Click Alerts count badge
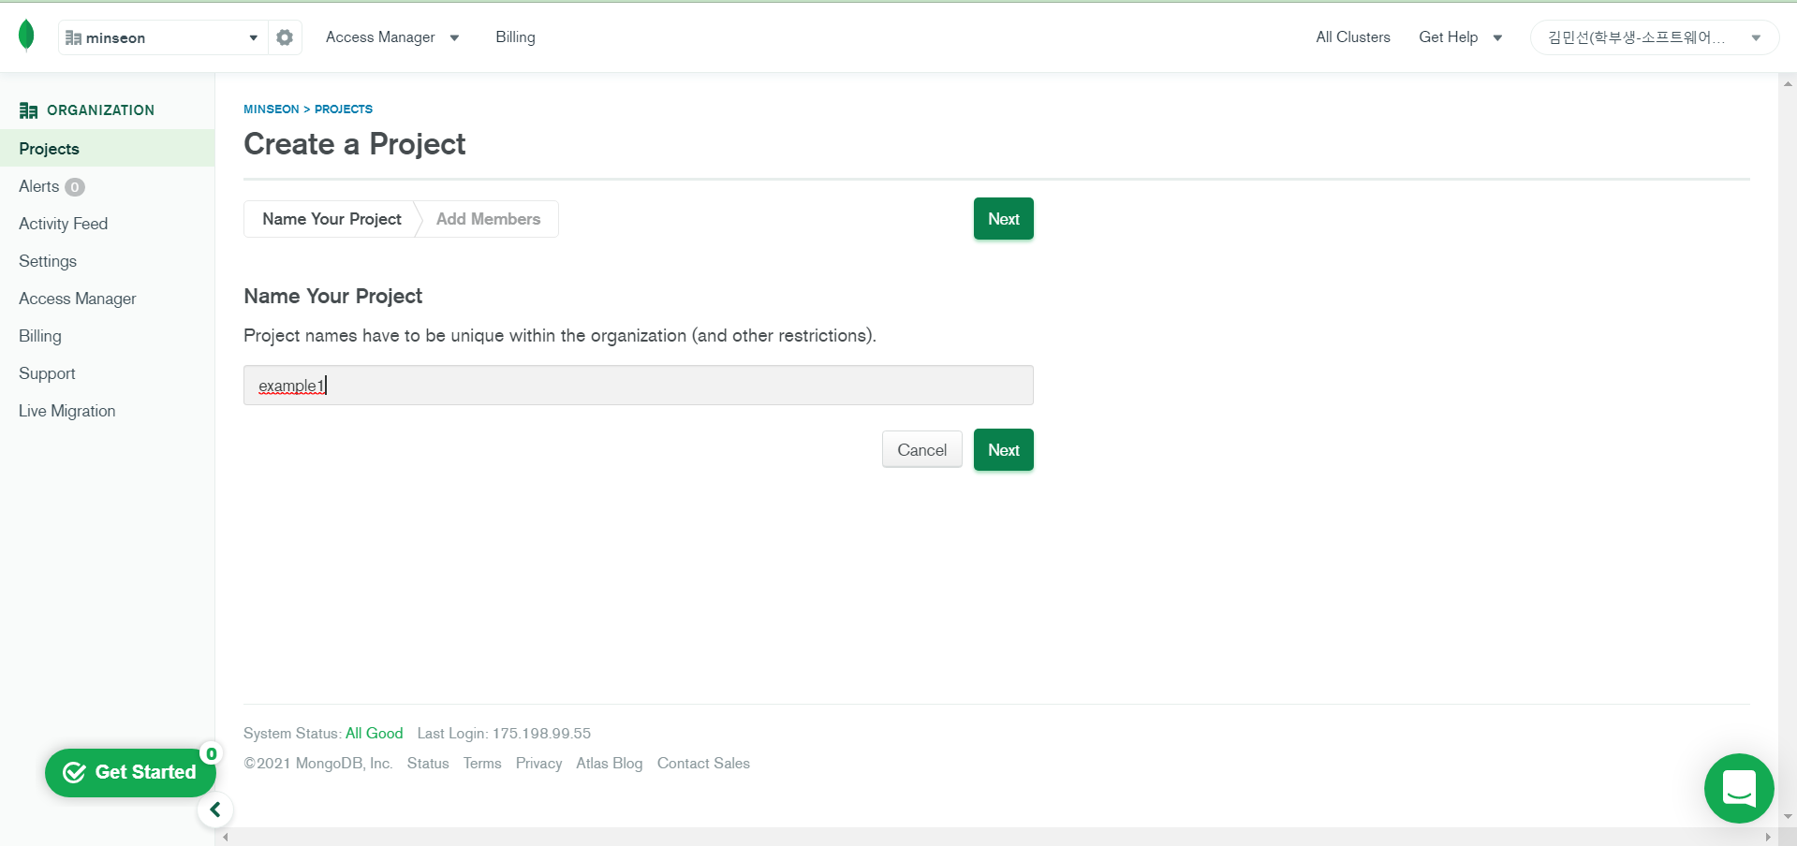Screen dimensions: 1797x846 [x=75, y=187]
